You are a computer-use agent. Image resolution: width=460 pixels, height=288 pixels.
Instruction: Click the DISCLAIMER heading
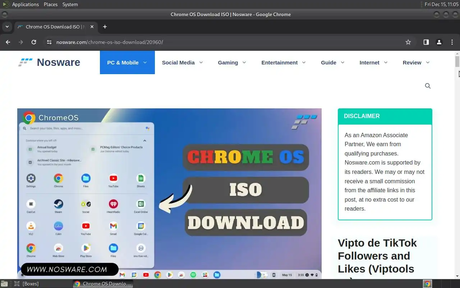tap(362, 116)
